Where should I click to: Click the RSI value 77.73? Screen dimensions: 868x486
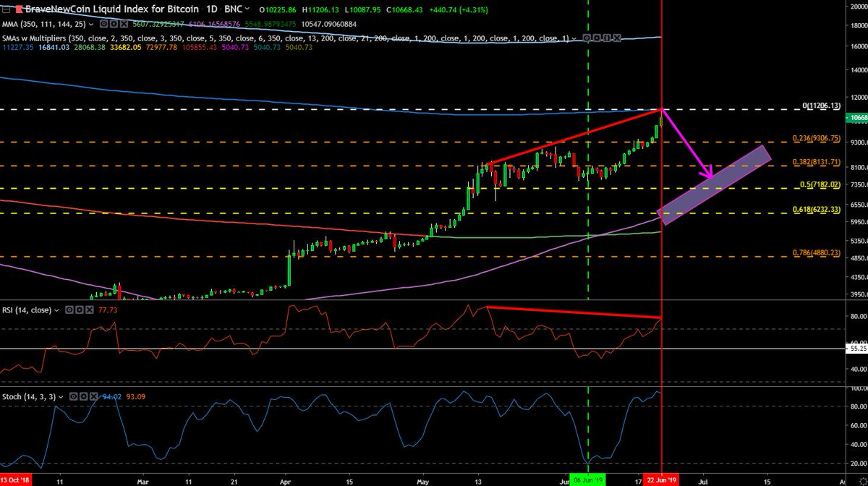pos(108,310)
